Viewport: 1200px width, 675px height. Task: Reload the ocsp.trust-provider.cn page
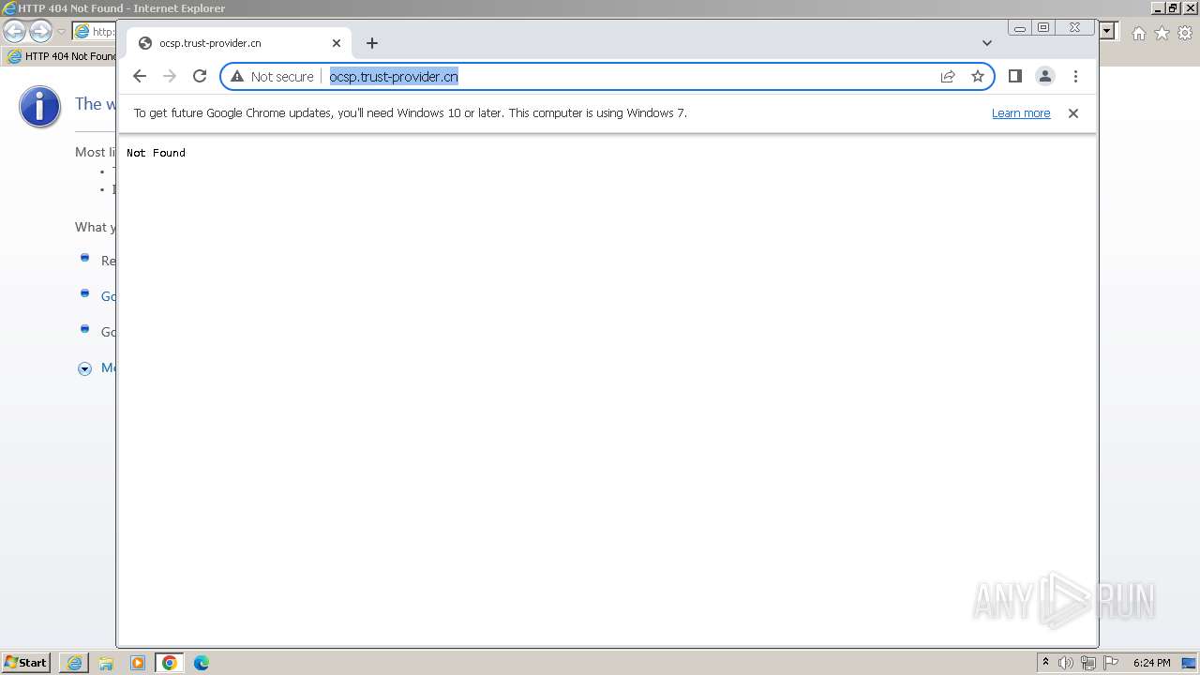[200, 76]
